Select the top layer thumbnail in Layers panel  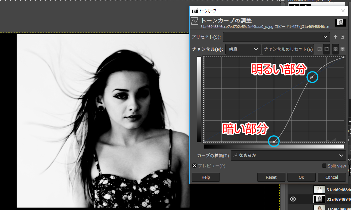(319, 189)
